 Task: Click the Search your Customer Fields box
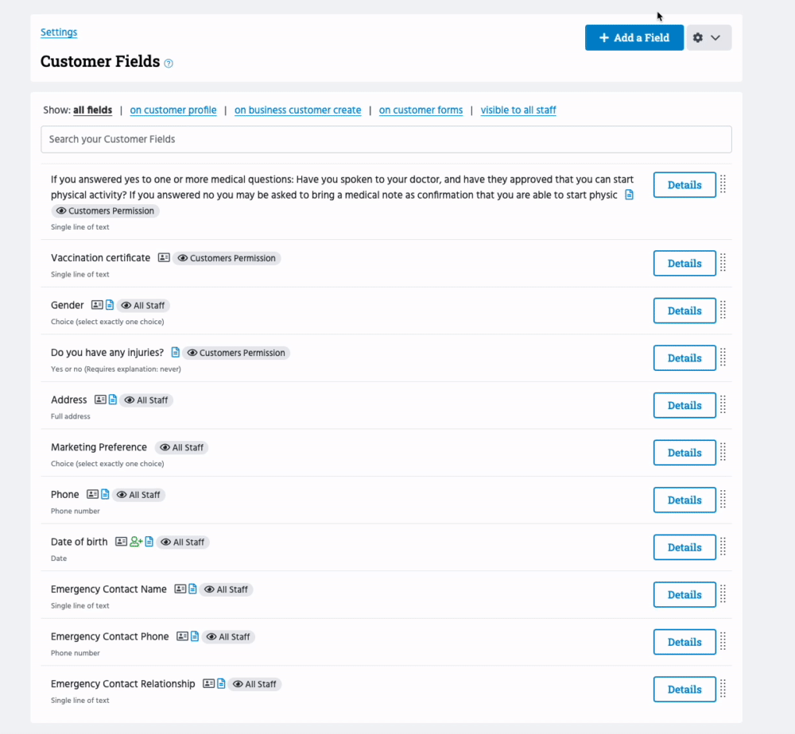click(386, 139)
